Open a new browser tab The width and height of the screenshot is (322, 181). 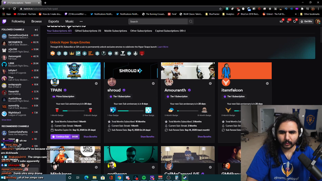coord(45,3)
